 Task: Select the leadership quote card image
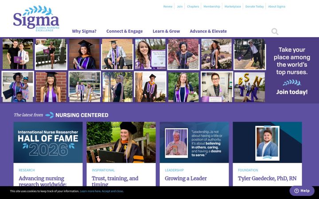194,142
